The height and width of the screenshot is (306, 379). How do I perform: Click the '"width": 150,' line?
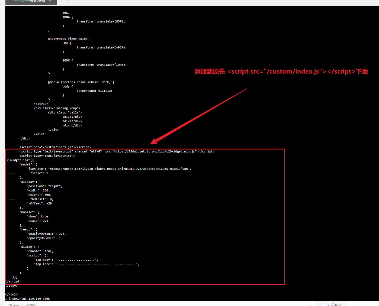pos(38,190)
